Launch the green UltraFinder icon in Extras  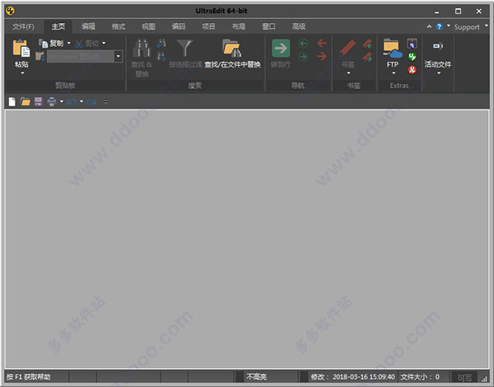click(412, 57)
